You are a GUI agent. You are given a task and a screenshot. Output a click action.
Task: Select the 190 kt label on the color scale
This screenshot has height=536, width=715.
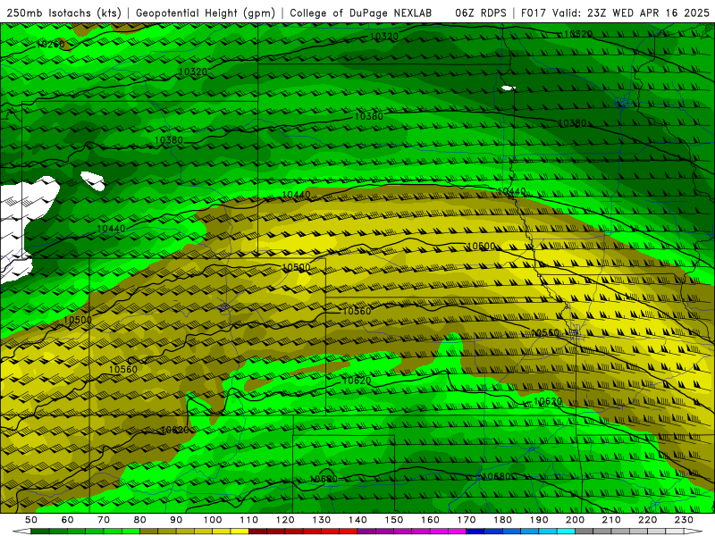[x=539, y=520]
